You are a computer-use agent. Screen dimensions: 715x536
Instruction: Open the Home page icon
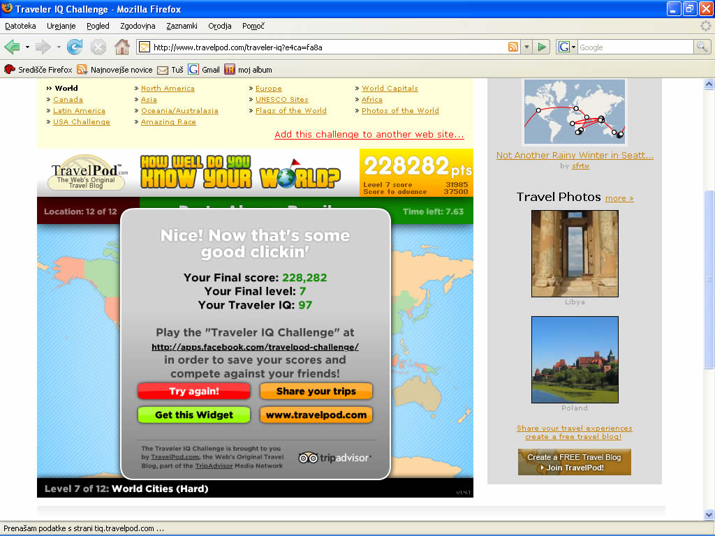click(121, 47)
